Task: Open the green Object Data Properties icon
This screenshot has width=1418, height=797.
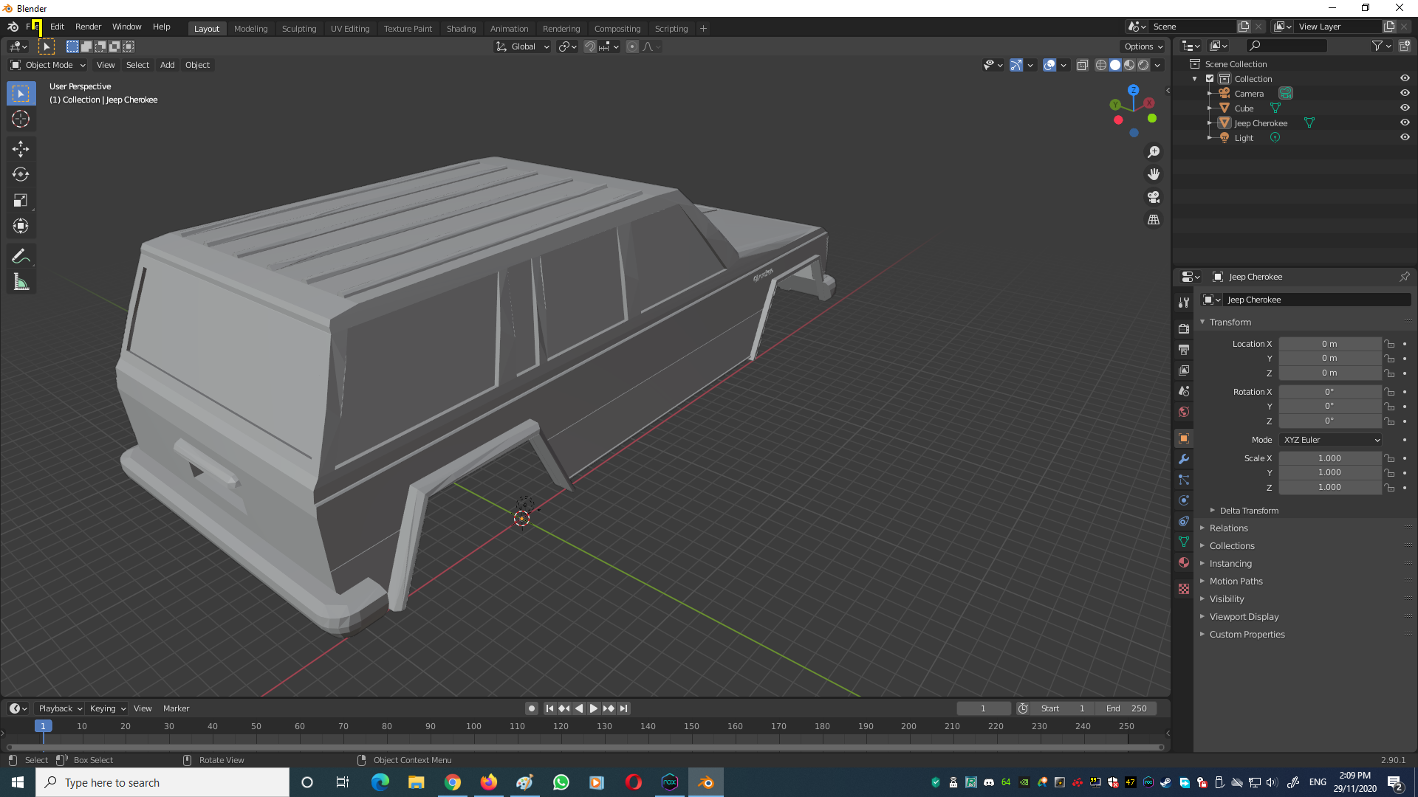Action: [x=1184, y=542]
